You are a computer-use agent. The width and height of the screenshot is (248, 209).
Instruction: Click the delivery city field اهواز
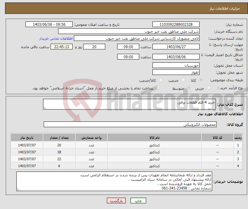176,72
